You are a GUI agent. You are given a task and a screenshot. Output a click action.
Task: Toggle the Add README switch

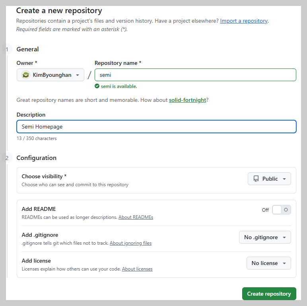[282, 210]
